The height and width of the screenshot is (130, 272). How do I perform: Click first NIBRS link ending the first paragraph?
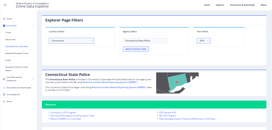[110, 82]
